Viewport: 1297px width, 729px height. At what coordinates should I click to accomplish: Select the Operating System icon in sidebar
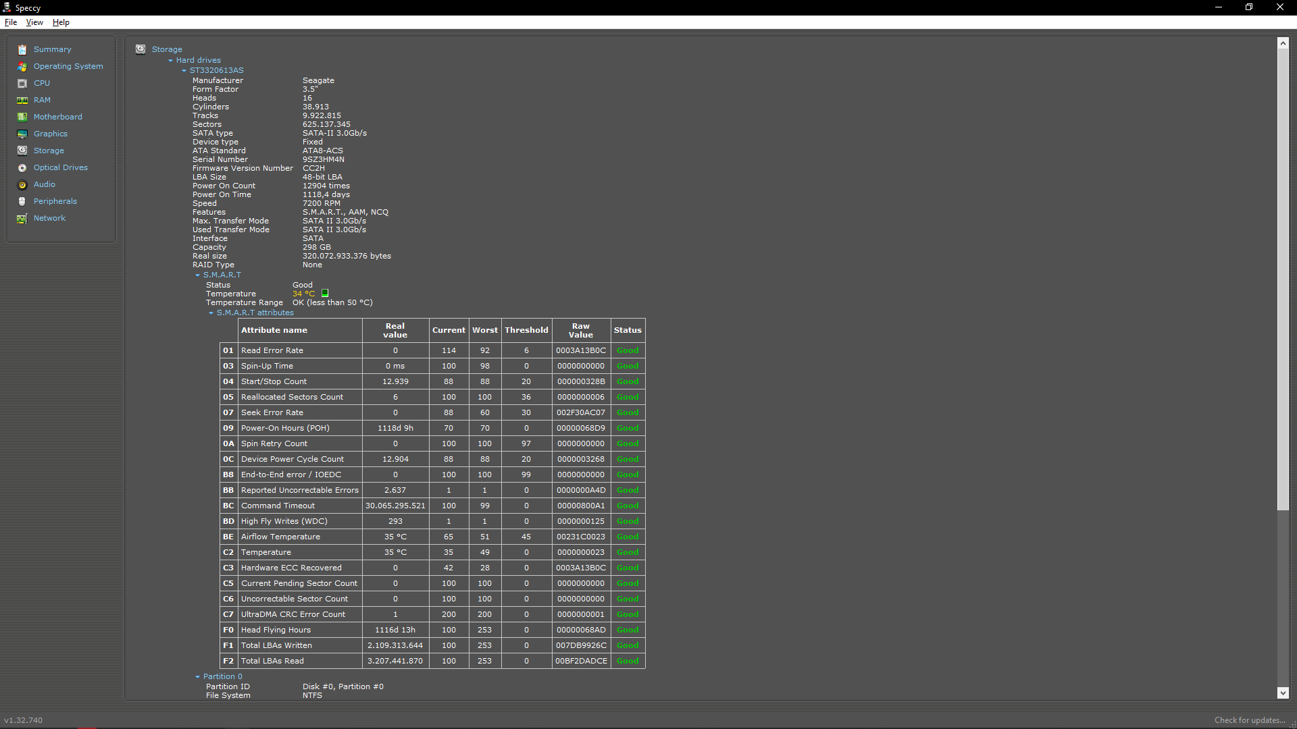[x=22, y=66]
